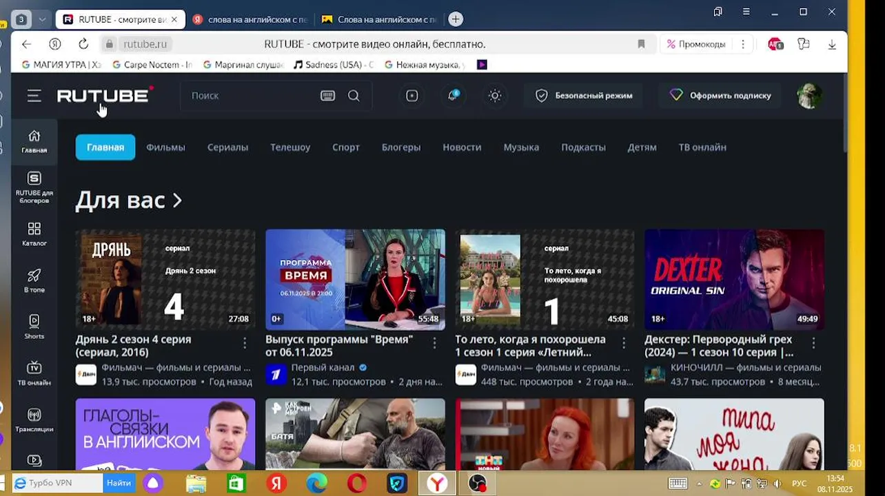The height and width of the screenshot is (496, 885).
Task: Open Программа Время video thumbnail
Action: coord(355,280)
